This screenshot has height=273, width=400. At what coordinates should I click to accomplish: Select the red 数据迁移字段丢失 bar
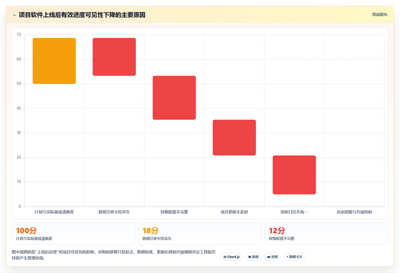[114, 57]
